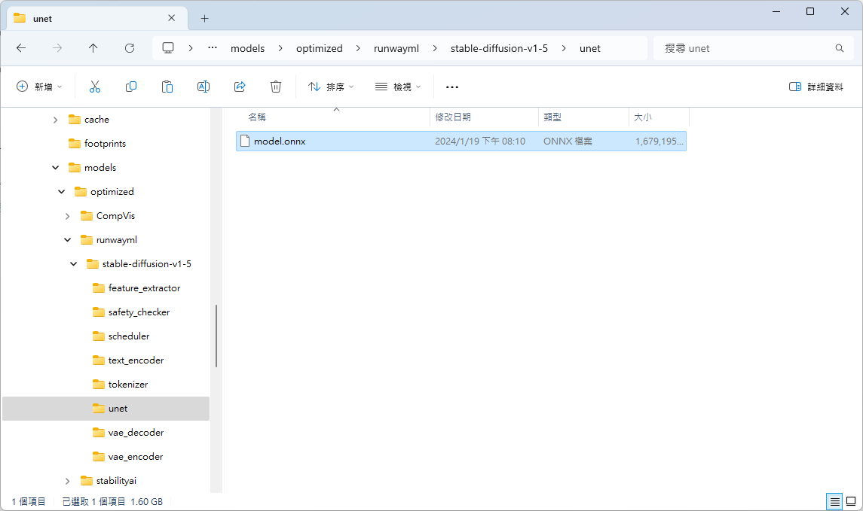This screenshot has width=863, height=511.
Task: Click stable-diffusion-v1-5 breadcrumb segment
Action: (x=499, y=48)
